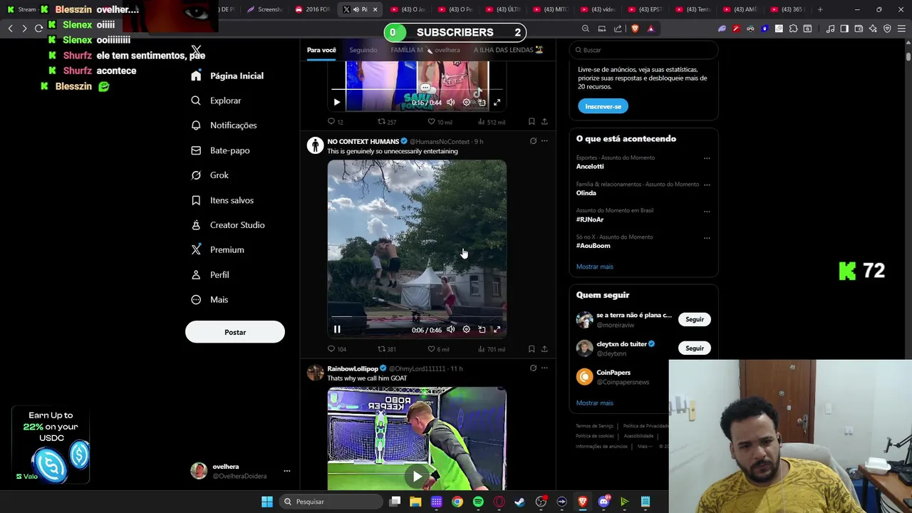
Task: Share the NO CONTEXT HUMANS post
Action: pyautogui.click(x=544, y=349)
